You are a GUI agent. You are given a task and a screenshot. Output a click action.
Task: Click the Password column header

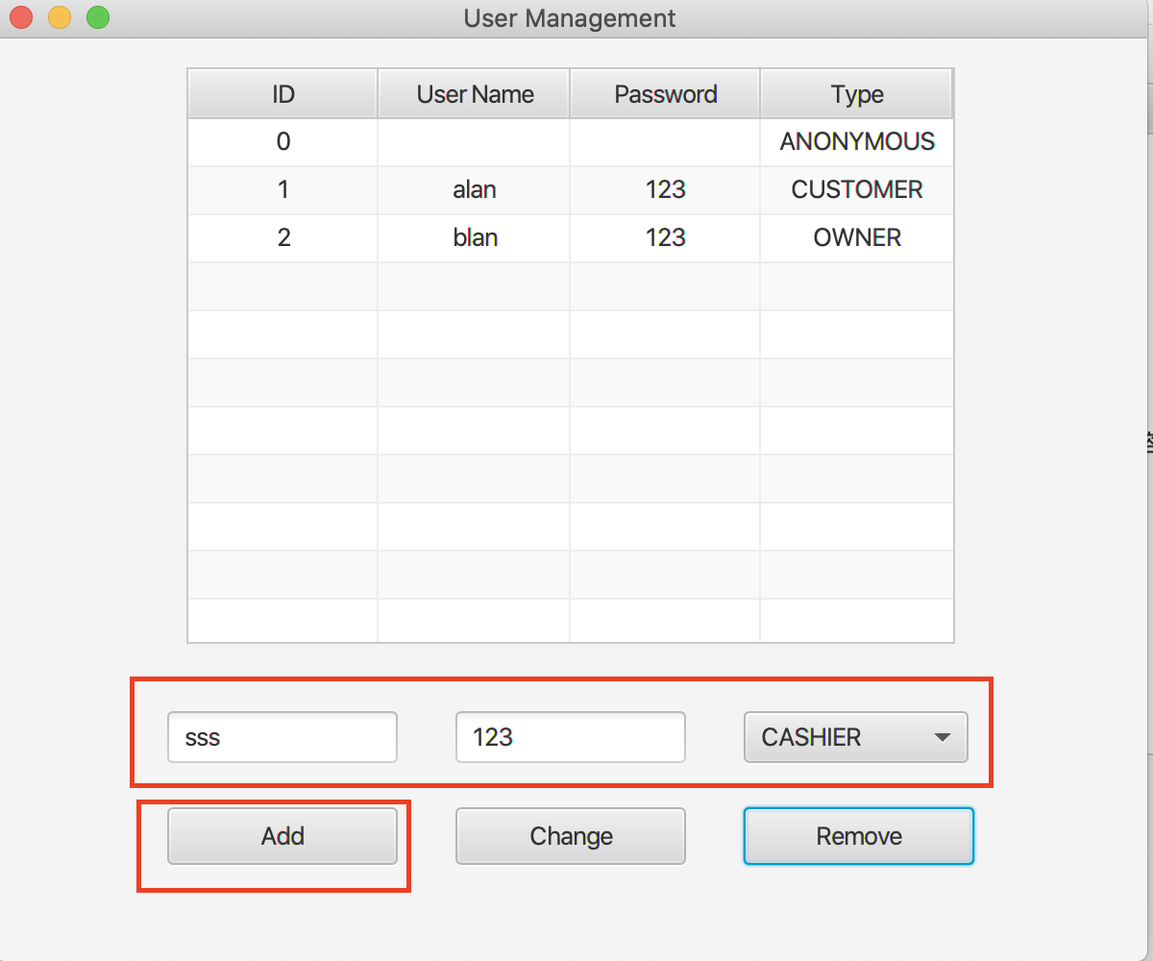pos(665,94)
